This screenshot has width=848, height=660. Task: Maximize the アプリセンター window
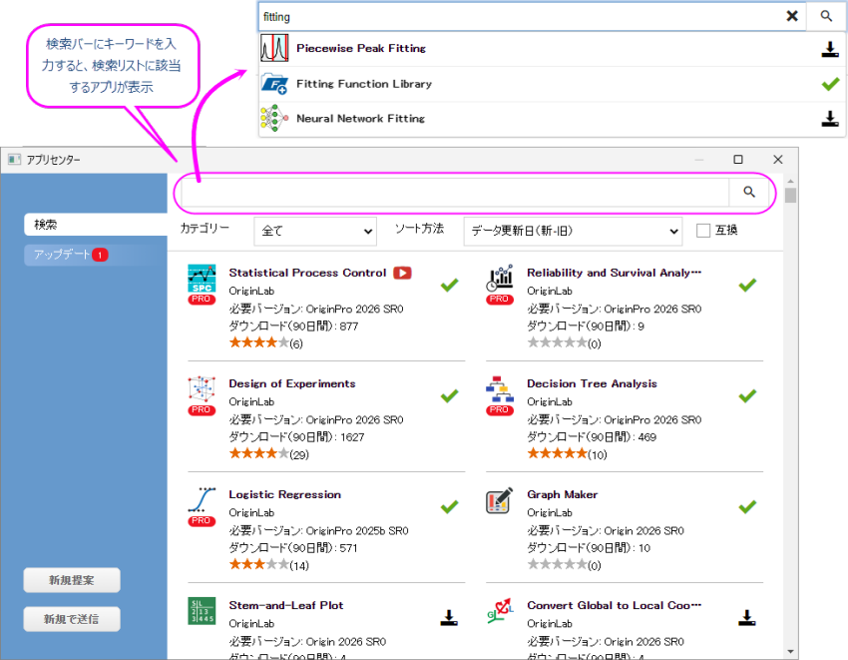[737, 159]
